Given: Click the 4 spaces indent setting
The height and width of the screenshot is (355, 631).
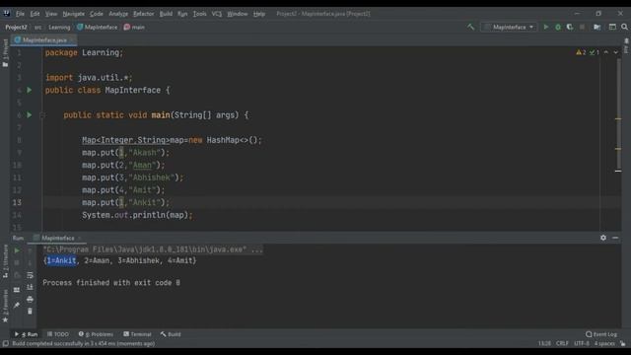Looking at the screenshot, I should 604,344.
